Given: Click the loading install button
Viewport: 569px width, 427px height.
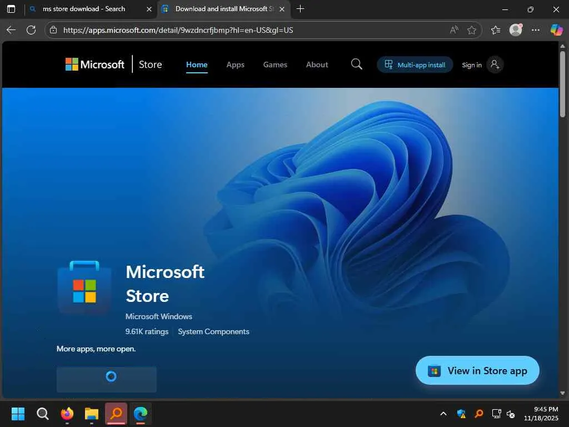Looking at the screenshot, I should 106,379.
